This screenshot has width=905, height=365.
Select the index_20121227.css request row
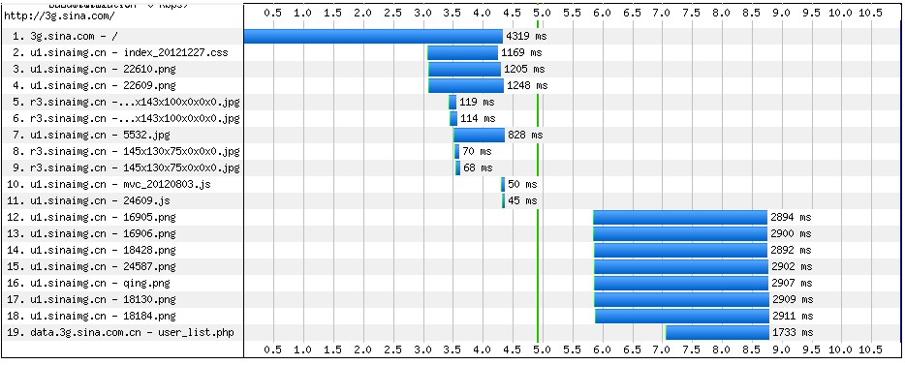[452, 53]
